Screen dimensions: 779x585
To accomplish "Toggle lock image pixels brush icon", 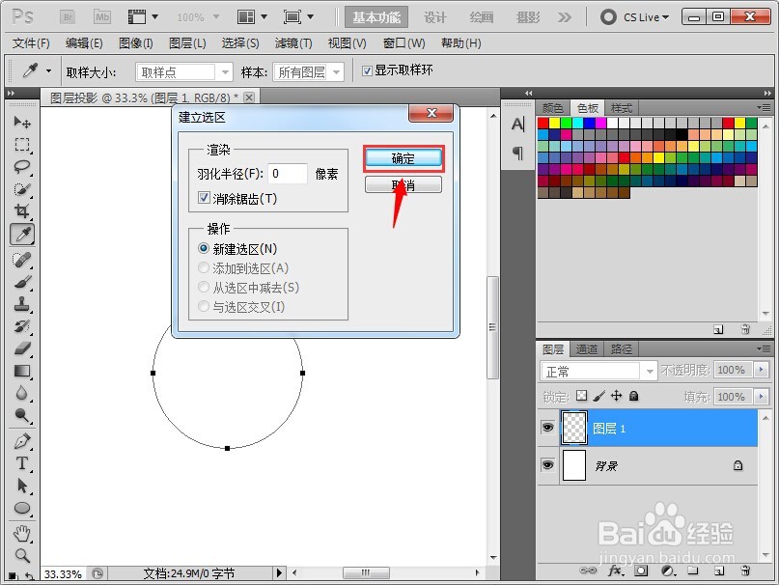I will click(x=599, y=396).
